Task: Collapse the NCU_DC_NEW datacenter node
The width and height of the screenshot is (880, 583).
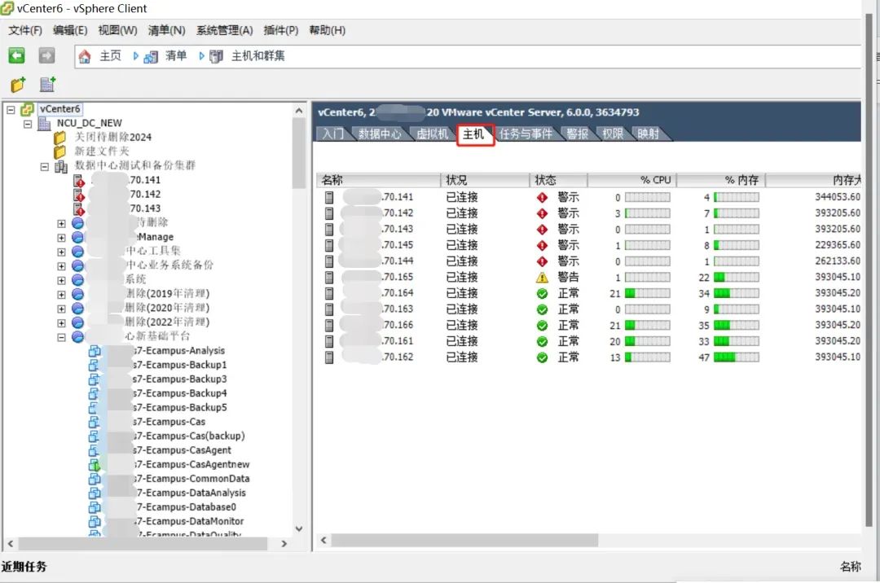Action: 28,124
